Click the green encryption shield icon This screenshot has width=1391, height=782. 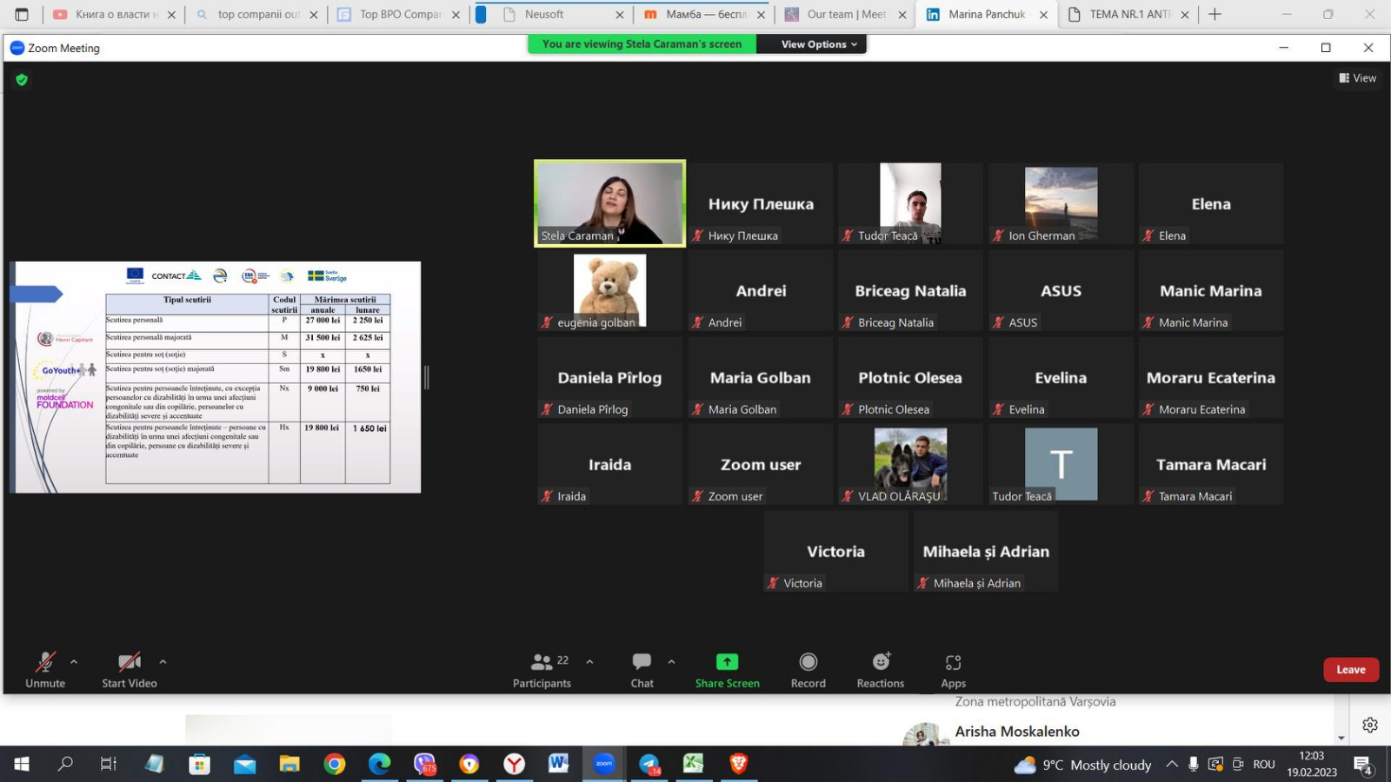(x=22, y=80)
